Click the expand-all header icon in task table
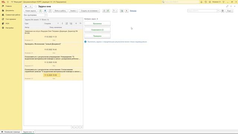238x134 pixels. click(x=67, y=23)
